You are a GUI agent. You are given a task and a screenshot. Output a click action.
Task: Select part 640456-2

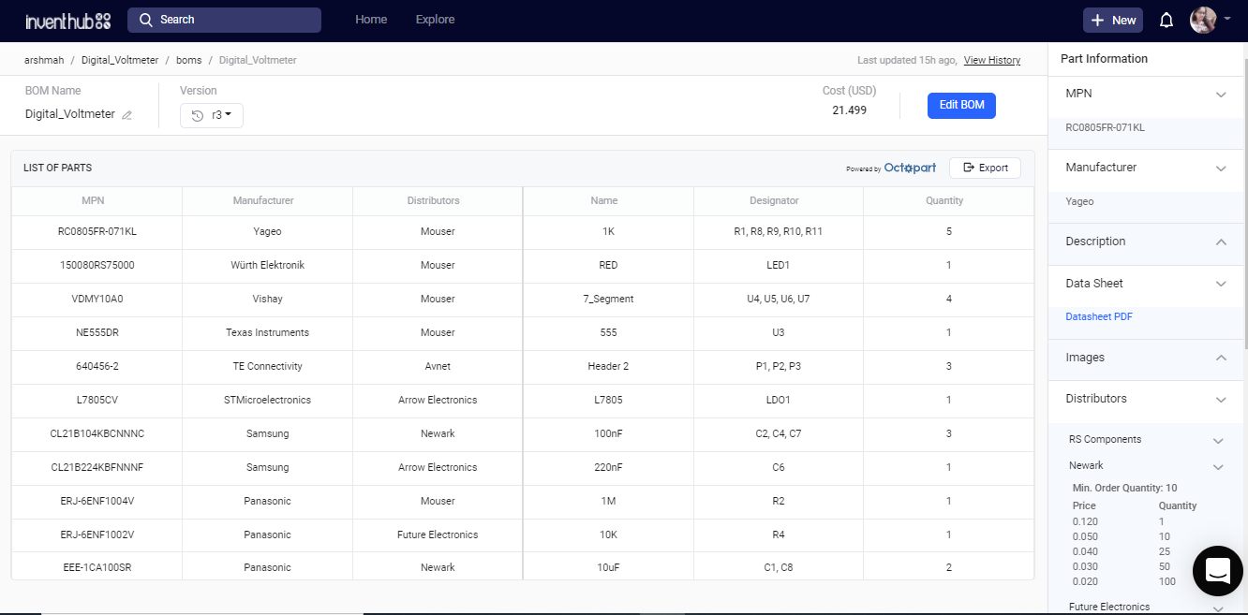tap(97, 366)
